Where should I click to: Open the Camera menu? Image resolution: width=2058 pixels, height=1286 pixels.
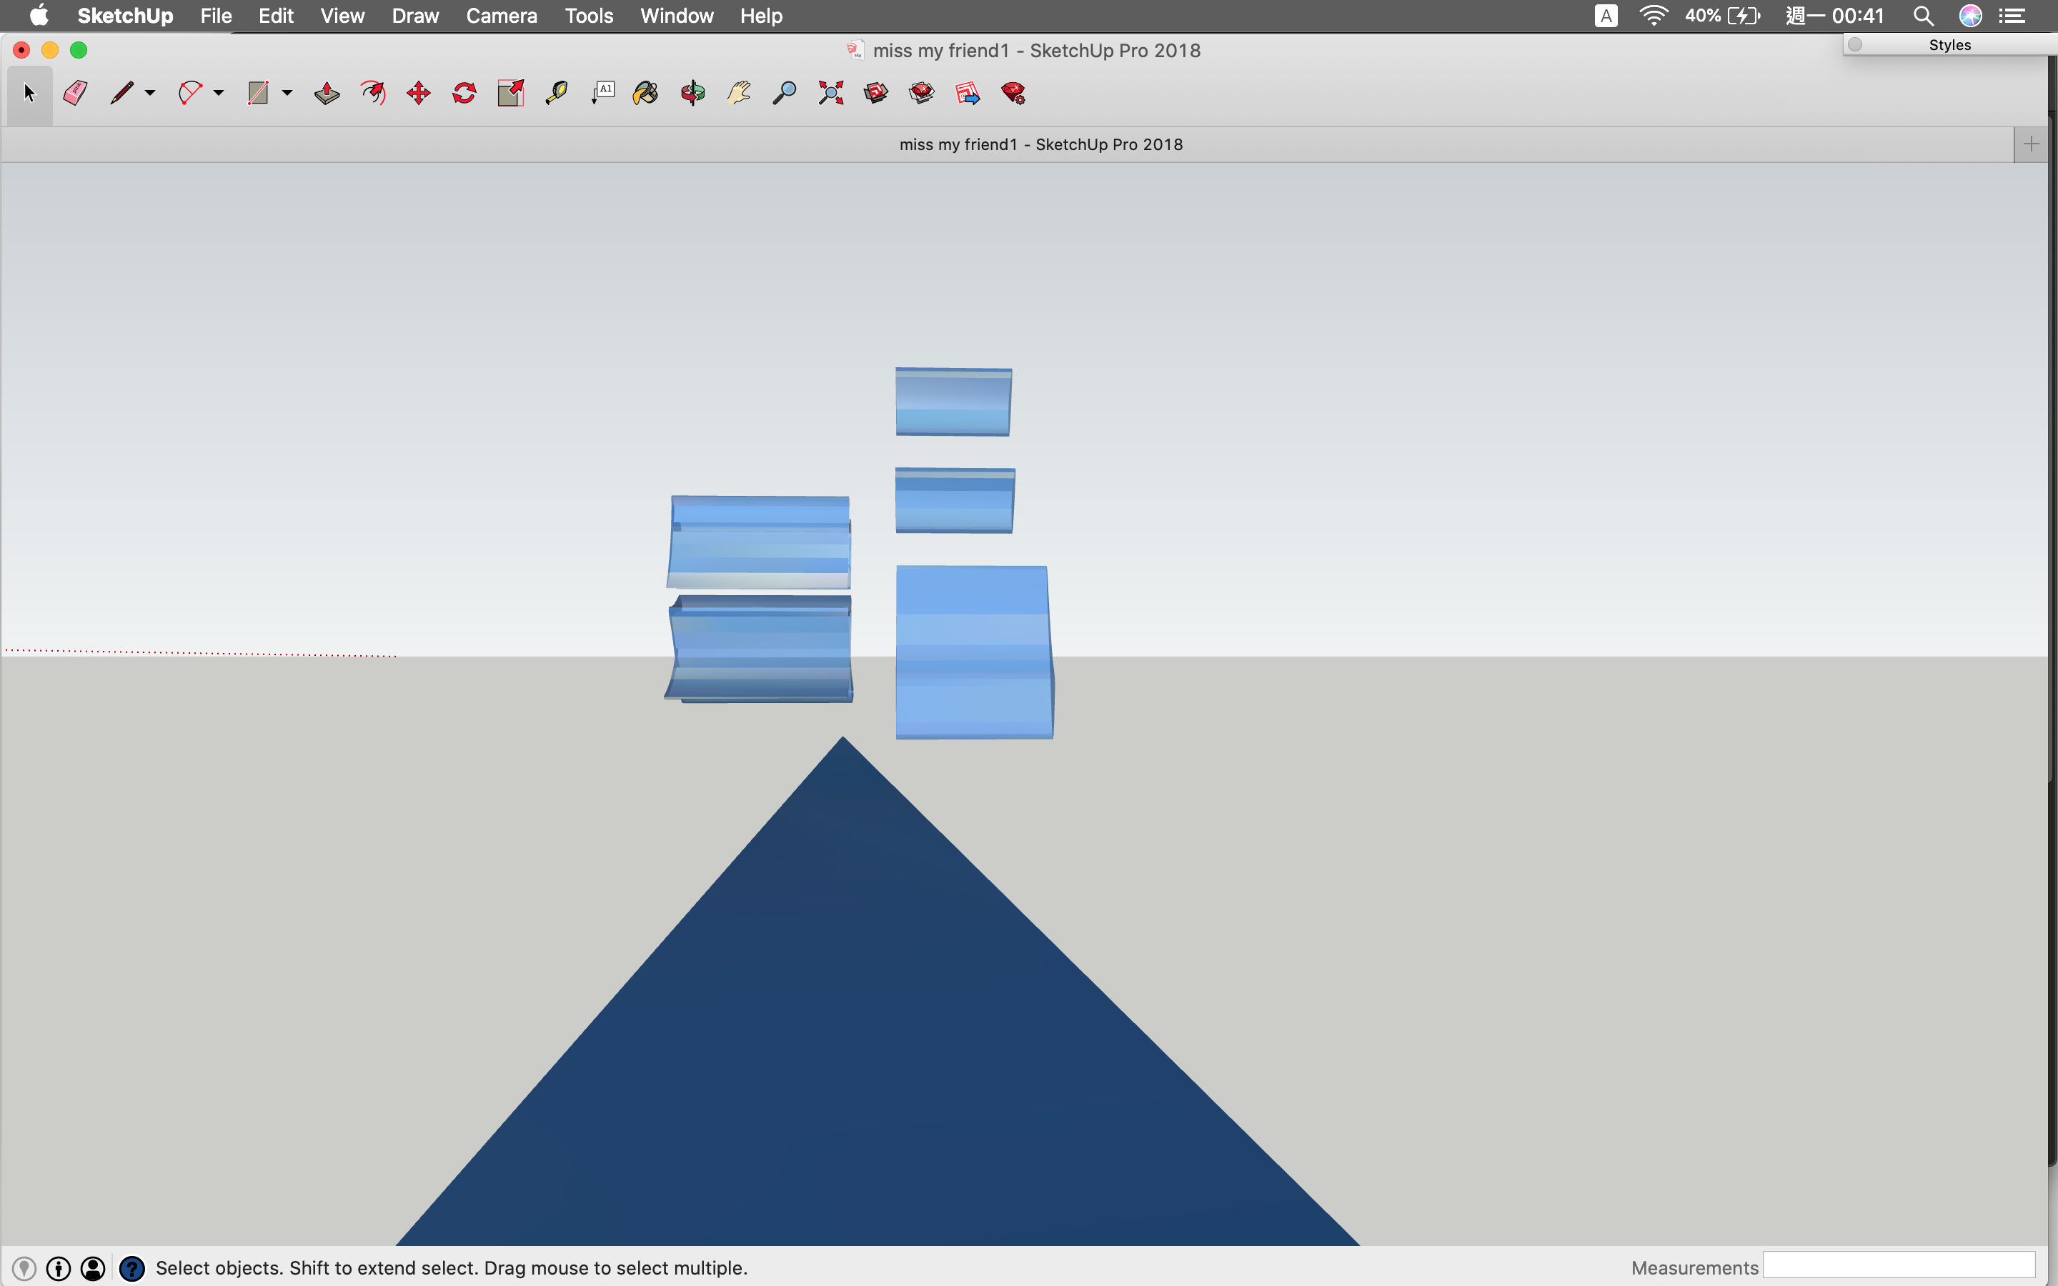point(501,15)
